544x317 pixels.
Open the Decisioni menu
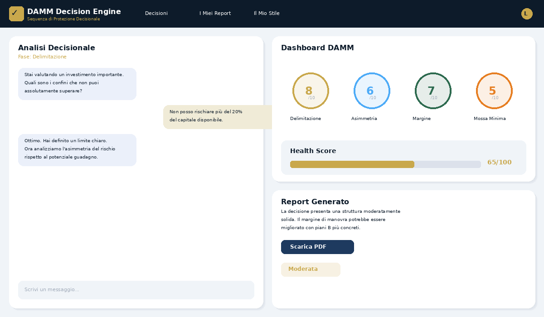click(x=156, y=14)
